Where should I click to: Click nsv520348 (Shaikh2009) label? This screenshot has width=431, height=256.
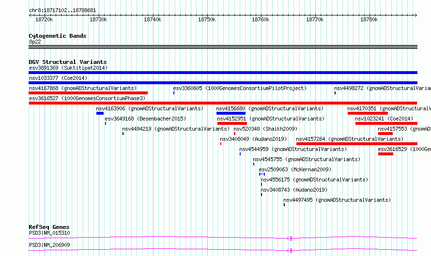265,129
